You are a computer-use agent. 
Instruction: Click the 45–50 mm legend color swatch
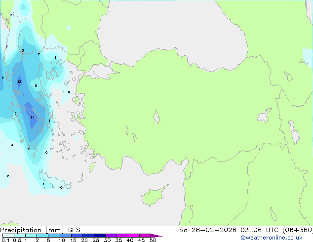pyautogui.click(x=145, y=236)
